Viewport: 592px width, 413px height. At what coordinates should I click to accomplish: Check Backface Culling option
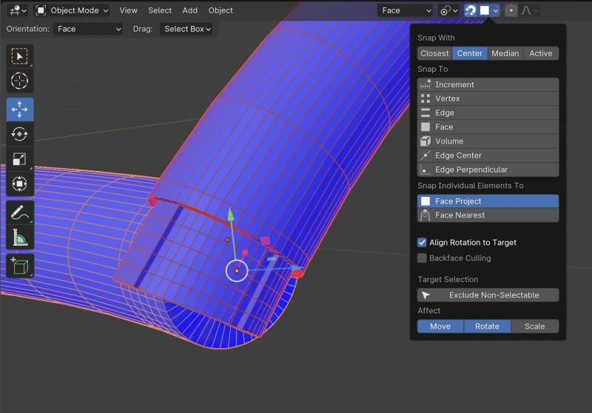click(x=422, y=258)
